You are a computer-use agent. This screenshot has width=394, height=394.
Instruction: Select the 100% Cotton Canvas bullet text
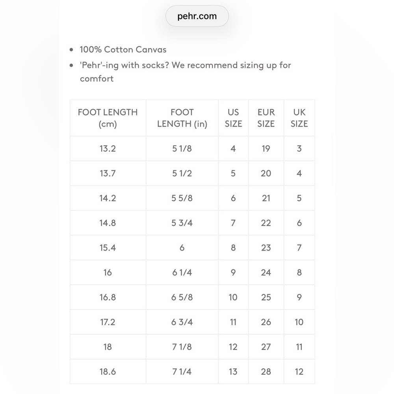tap(123, 50)
